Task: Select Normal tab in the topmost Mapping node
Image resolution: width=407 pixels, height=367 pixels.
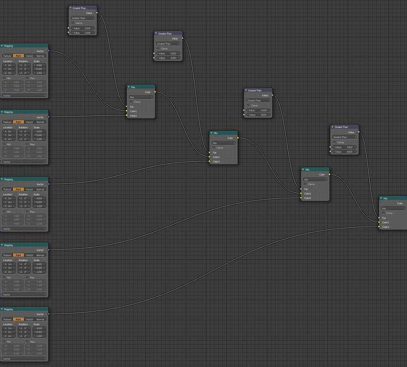Action: (x=40, y=56)
